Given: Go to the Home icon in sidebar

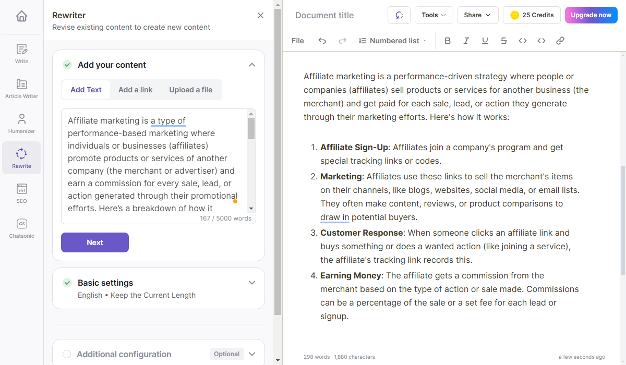Looking at the screenshot, I should (x=21, y=17).
